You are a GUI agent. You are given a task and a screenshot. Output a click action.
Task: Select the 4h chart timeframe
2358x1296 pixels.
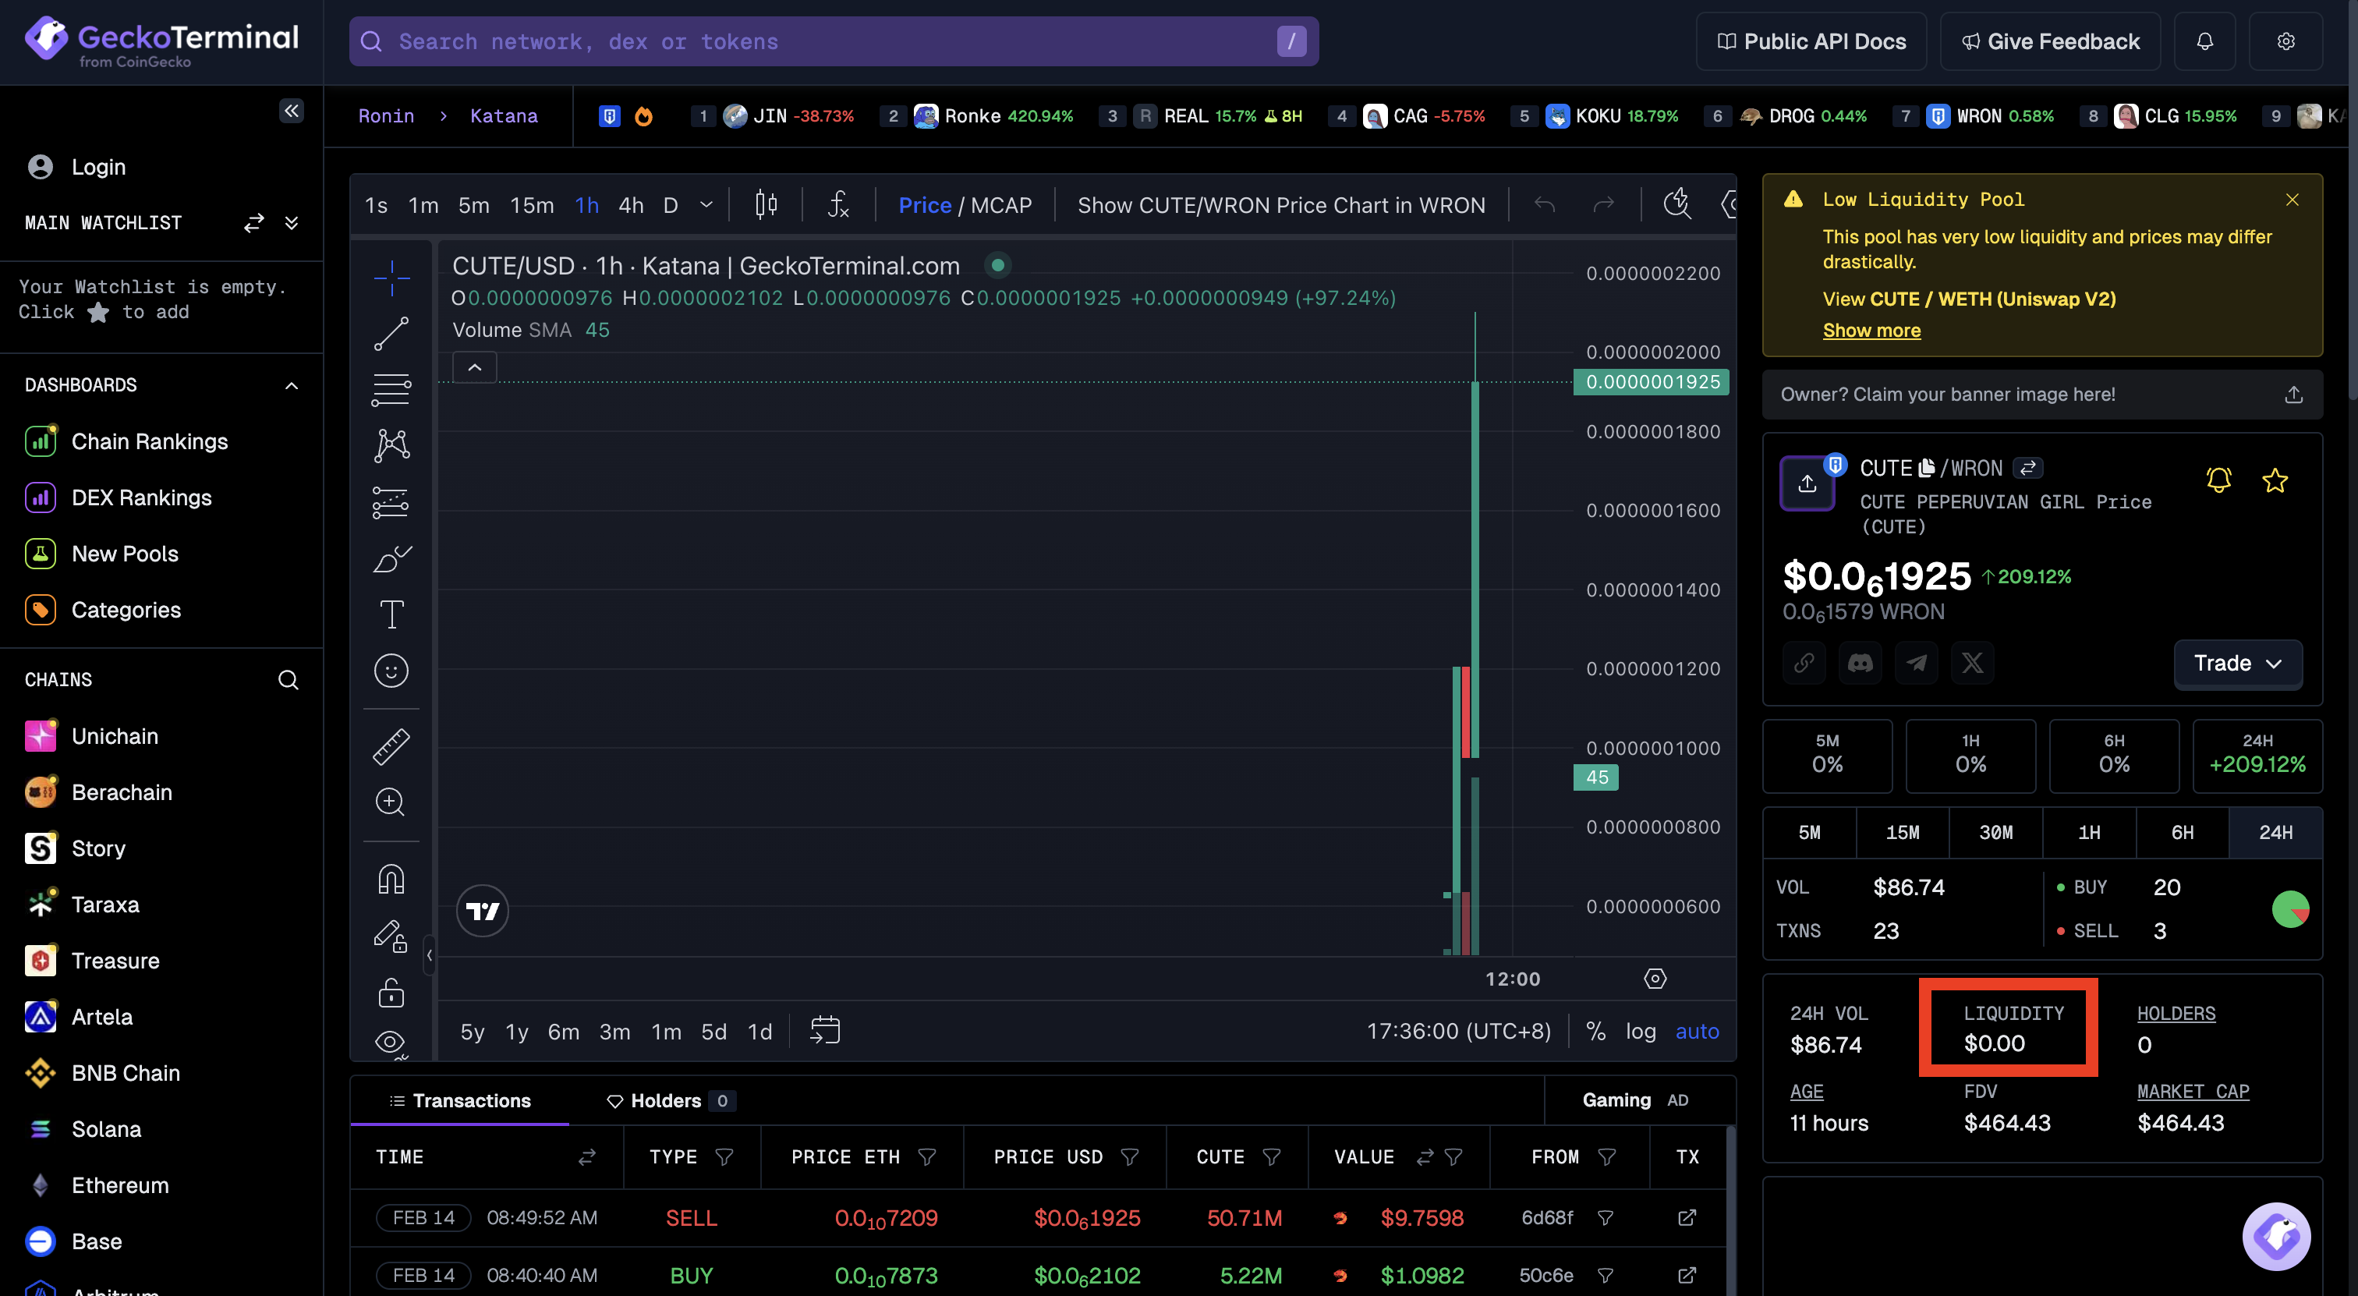(631, 205)
